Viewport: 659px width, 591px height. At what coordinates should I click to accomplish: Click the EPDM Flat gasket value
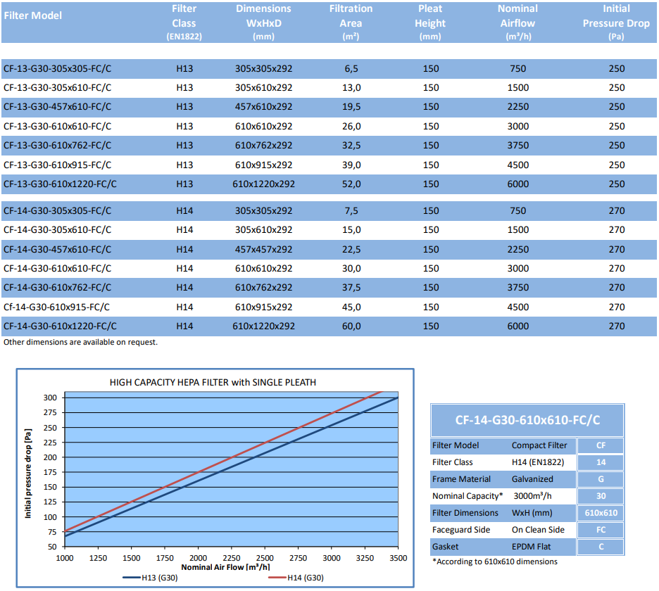click(x=532, y=547)
